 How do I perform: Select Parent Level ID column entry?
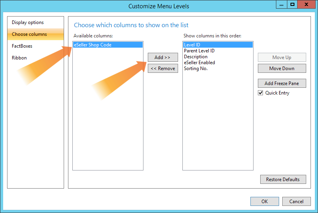tap(218, 51)
